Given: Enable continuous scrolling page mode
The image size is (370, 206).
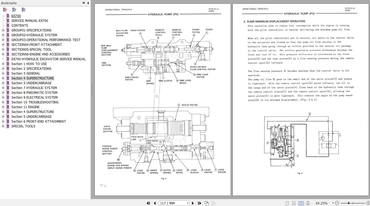Looking at the screenshot, I should coord(294,203).
